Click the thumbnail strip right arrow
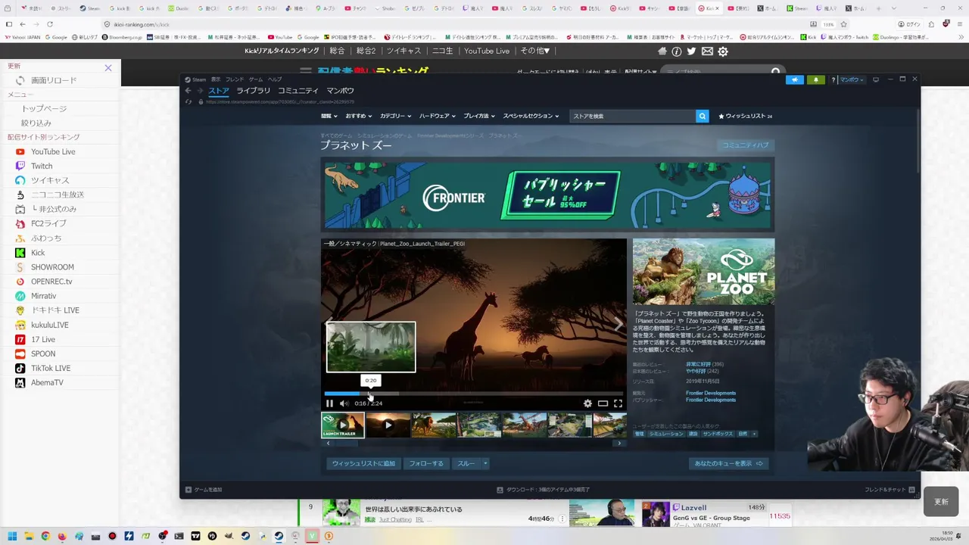Screen dimensions: 969x545 tap(619, 444)
